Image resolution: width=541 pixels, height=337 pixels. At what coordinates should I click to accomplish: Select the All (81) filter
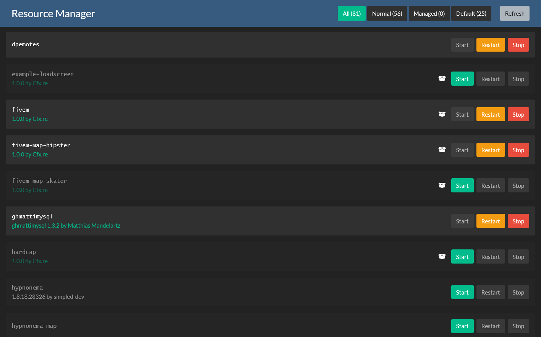coord(351,13)
